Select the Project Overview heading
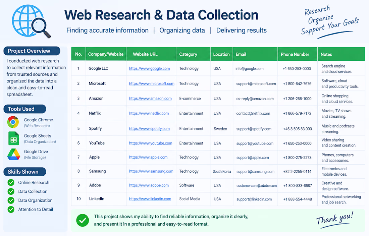 (x=32, y=51)
